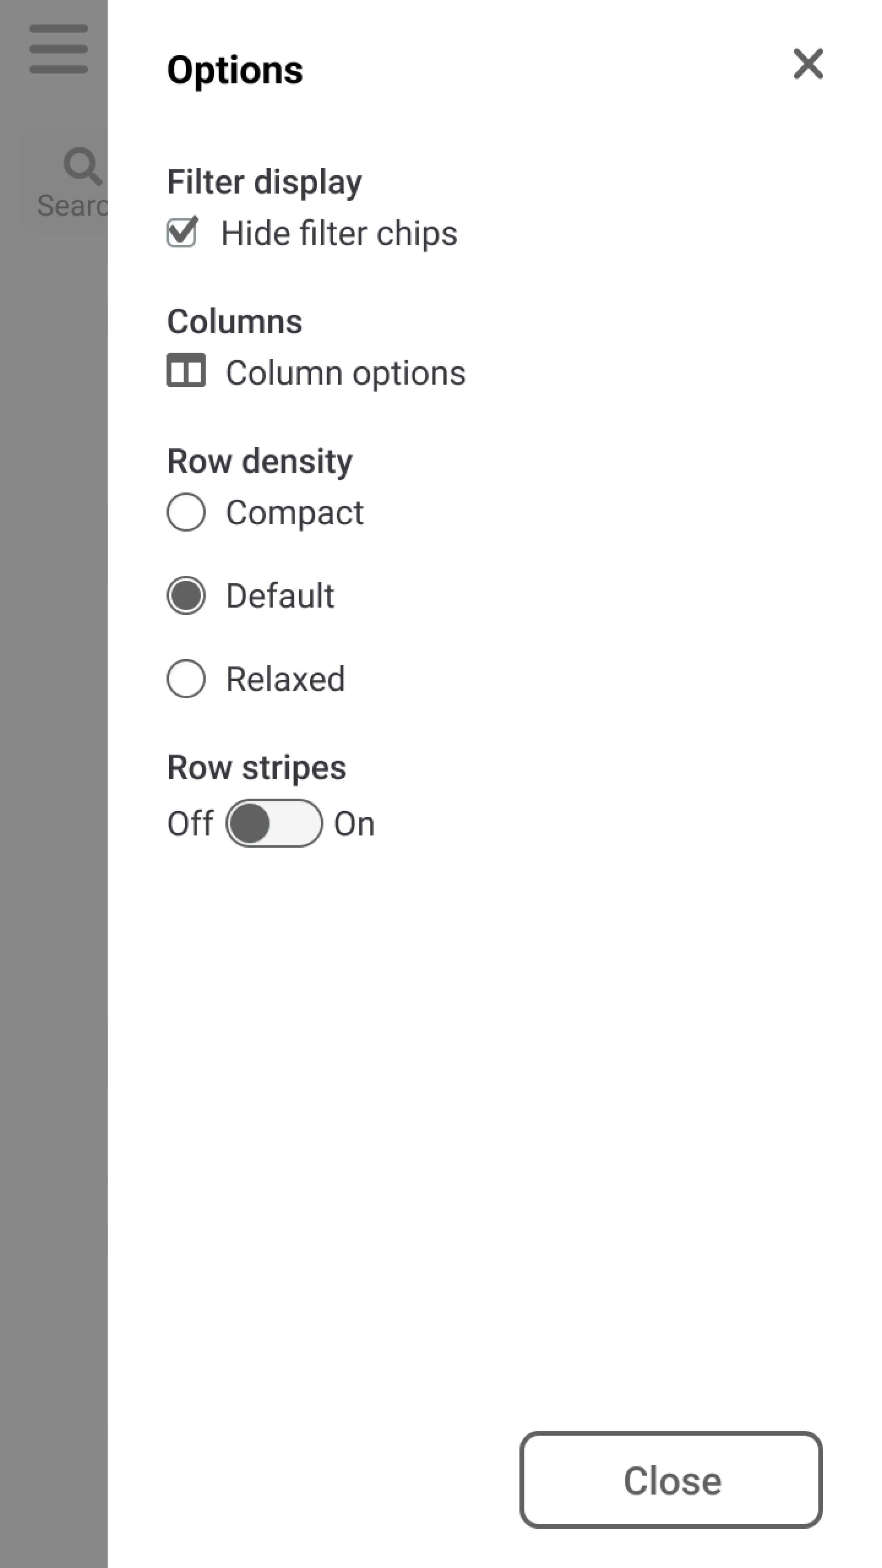Viewport: 882px width, 1568px height.
Task: Click the Off label beside stripes switch
Action: pos(190,823)
